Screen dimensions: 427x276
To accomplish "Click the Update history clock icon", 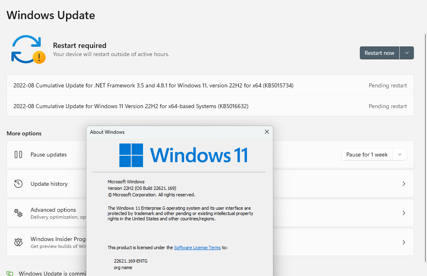I will 18,184.
